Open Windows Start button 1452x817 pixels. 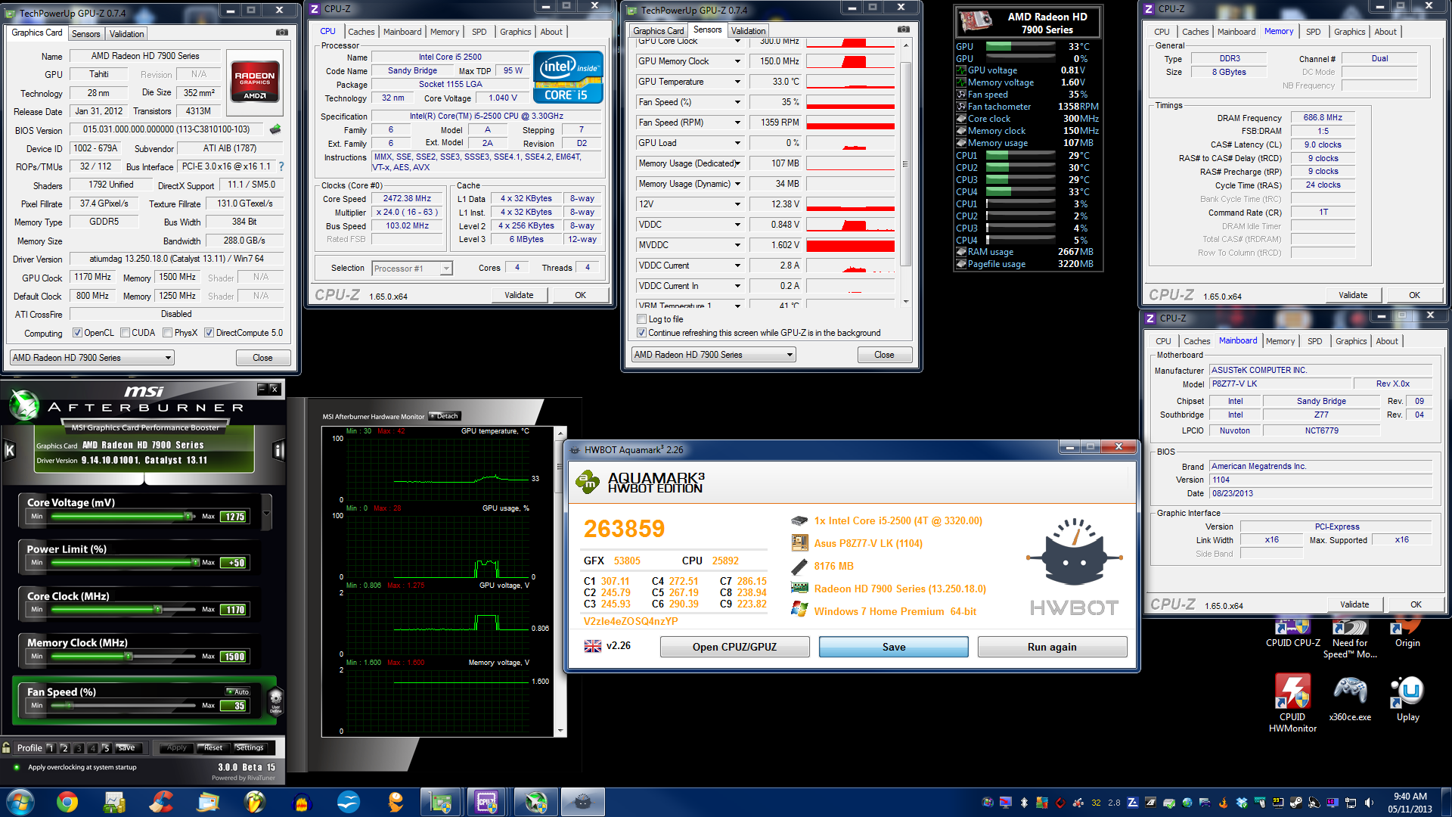click(x=20, y=802)
